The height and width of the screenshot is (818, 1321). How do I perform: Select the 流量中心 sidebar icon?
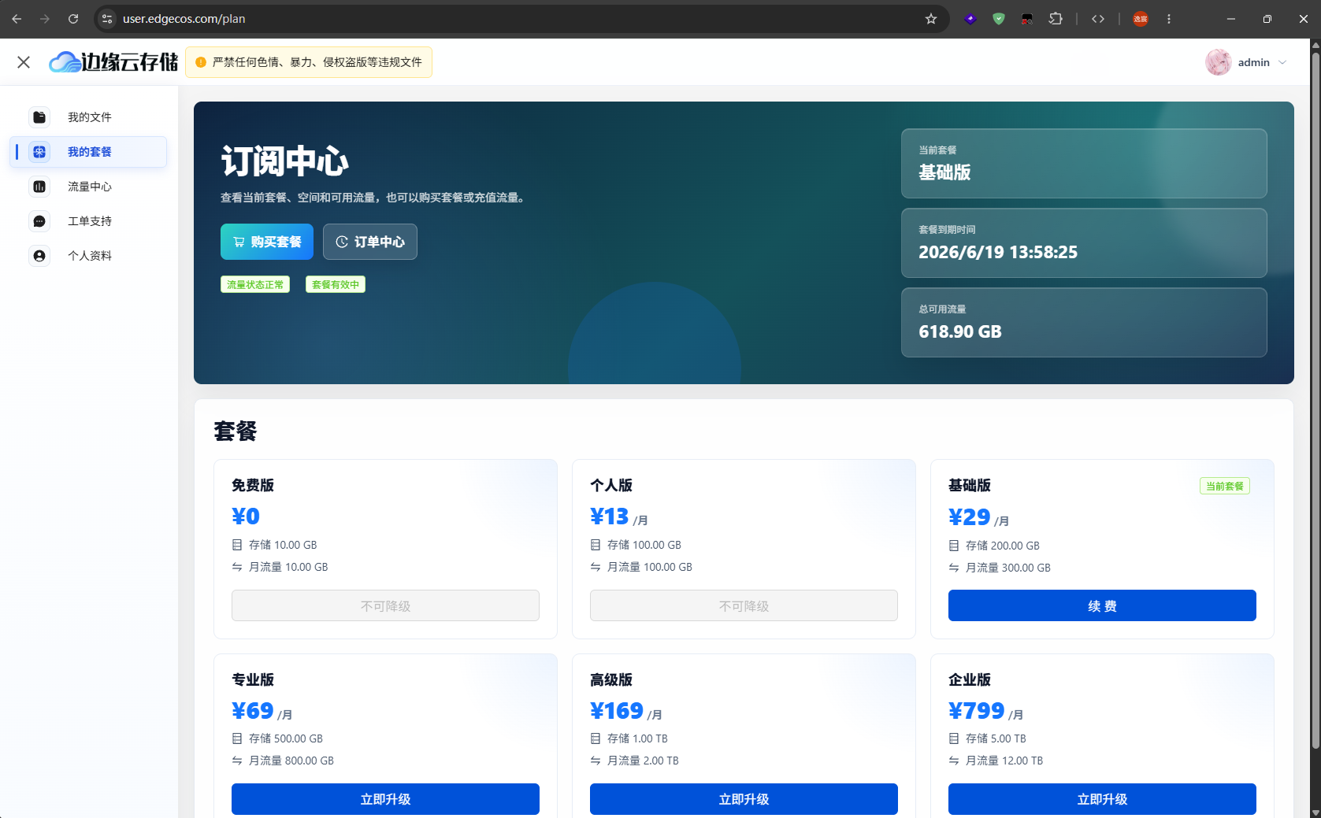point(39,187)
